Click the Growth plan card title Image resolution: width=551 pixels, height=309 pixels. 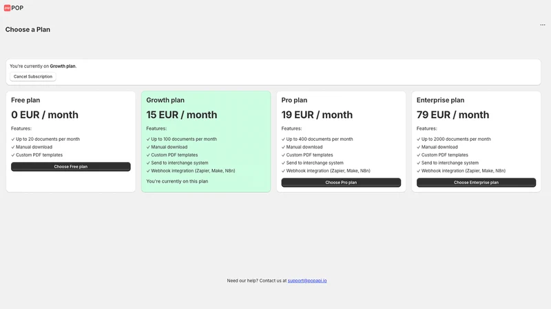tap(165, 100)
